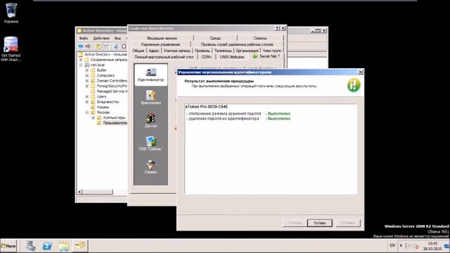This screenshot has width=450, height=253.
Task: Launch PowerShell from the taskbar
Action: (47, 246)
